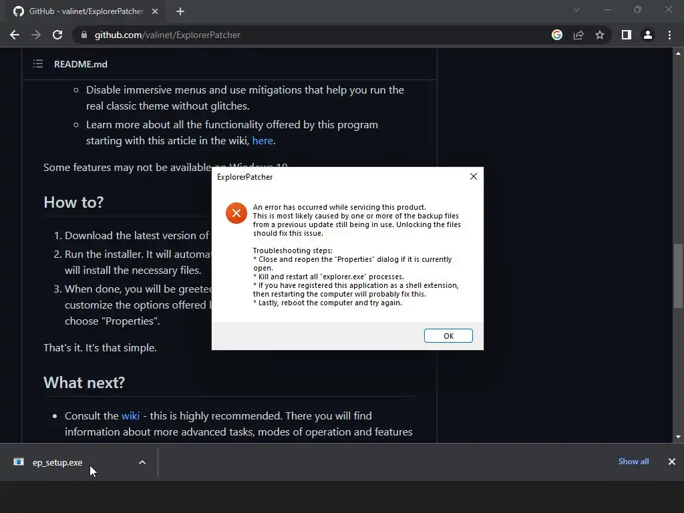Go back to the previous page
The height and width of the screenshot is (513, 684).
15,35
